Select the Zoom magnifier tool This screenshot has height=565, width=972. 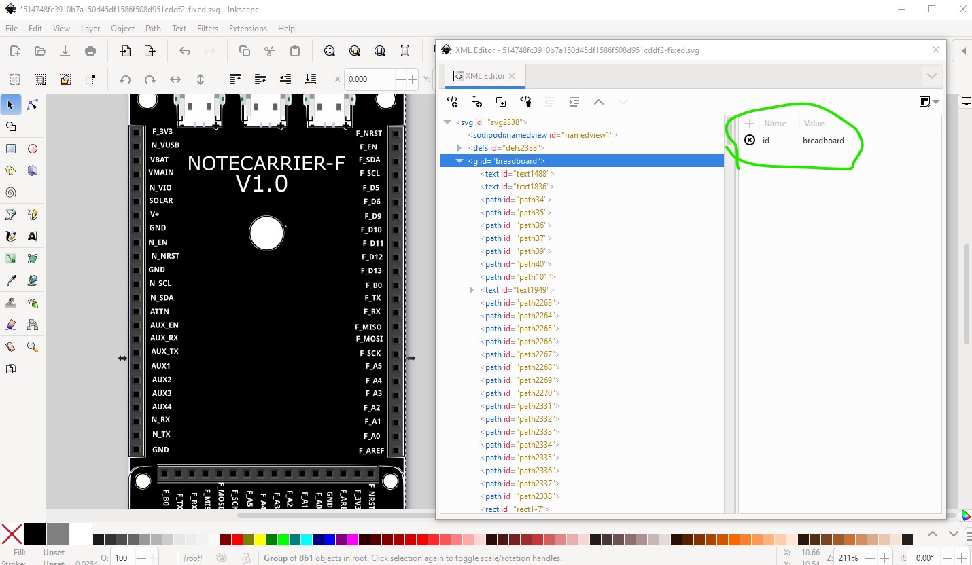[x=32, y=347]
